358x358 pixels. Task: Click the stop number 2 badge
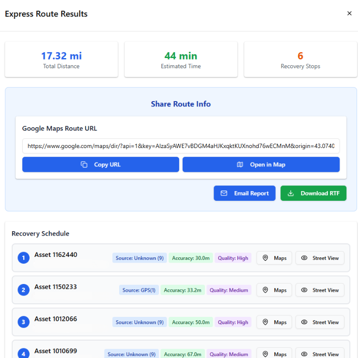[x=24, y=290]
